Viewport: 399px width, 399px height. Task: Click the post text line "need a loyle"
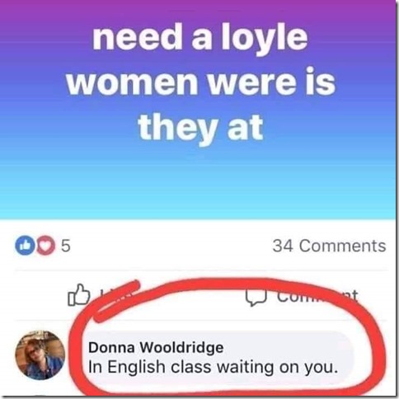click(x=200, y=37)
